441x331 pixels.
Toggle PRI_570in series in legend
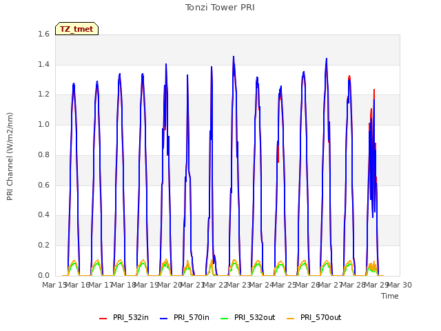click(185, 317)
